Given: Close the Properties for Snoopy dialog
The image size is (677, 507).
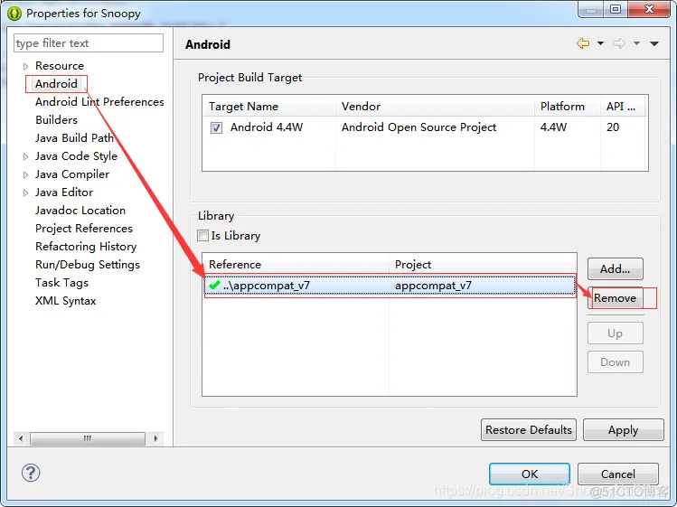Looking at the screenshot, I should point(649,10).
